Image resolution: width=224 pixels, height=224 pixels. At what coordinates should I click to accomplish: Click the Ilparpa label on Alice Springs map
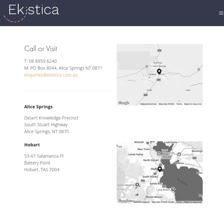152,74
